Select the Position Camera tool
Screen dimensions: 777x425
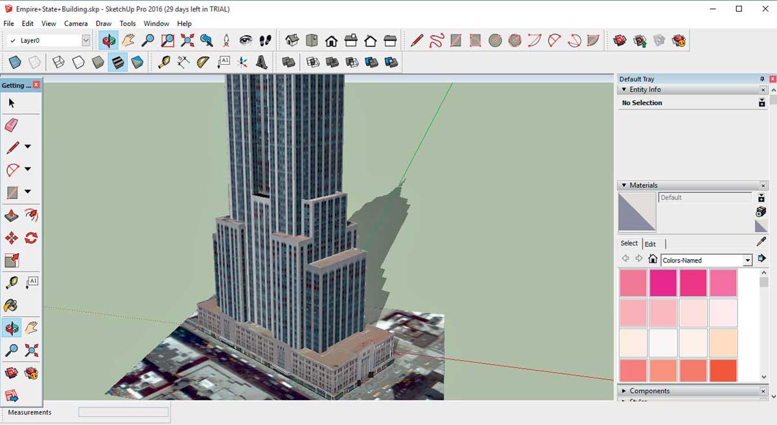point(226,41)
